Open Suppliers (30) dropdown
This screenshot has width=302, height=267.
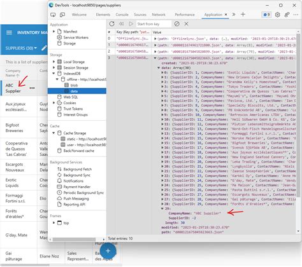[21, 48]
